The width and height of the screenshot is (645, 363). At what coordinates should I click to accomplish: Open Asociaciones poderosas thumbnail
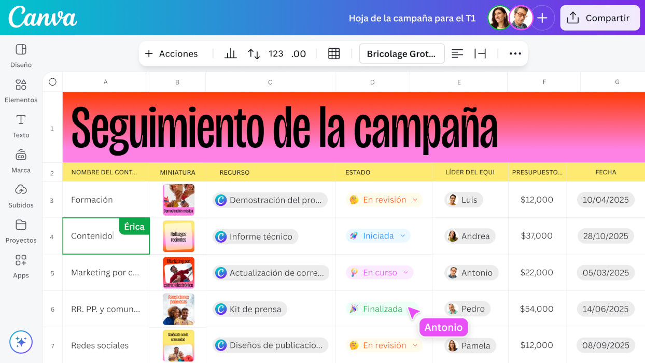pos(178,309)
